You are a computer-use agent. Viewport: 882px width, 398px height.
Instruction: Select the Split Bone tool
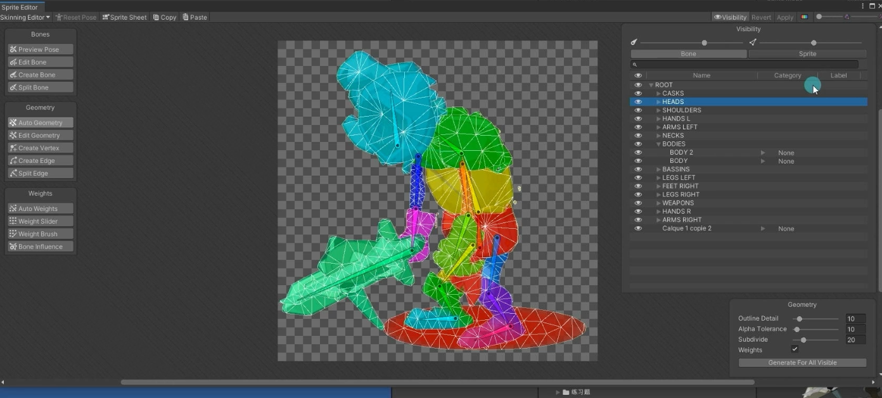coord(41,87)
